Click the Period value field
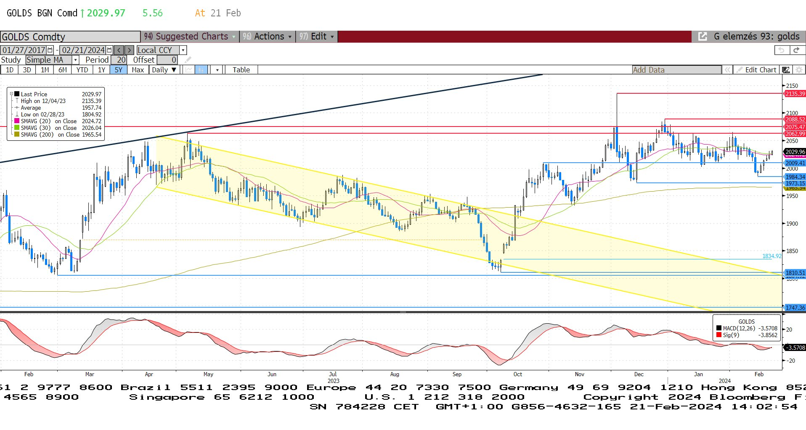This screenshot has width=806, height=430. [x=119, y=60]
